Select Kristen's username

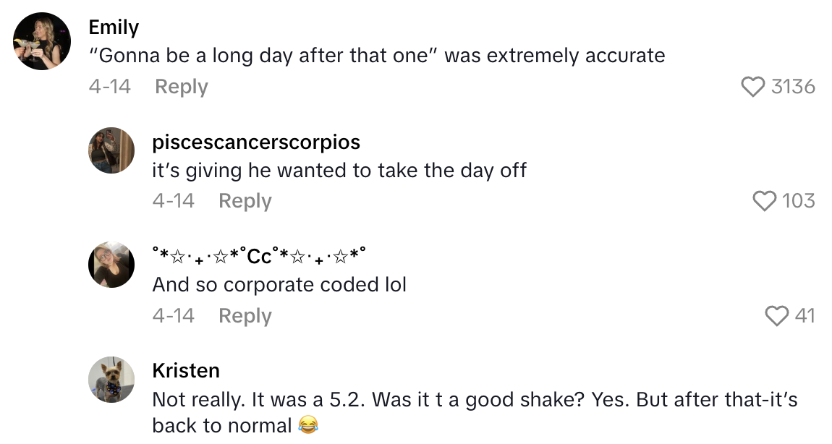click(186, 370)
